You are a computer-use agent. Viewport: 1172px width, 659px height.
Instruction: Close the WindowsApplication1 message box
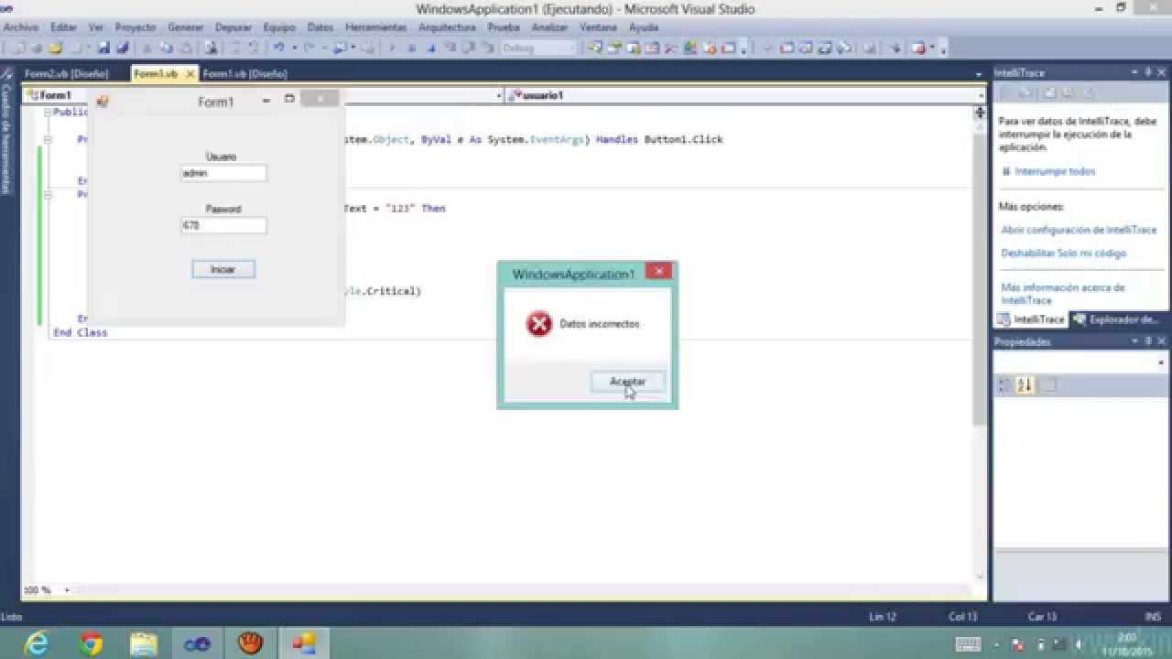click(658, 271)
